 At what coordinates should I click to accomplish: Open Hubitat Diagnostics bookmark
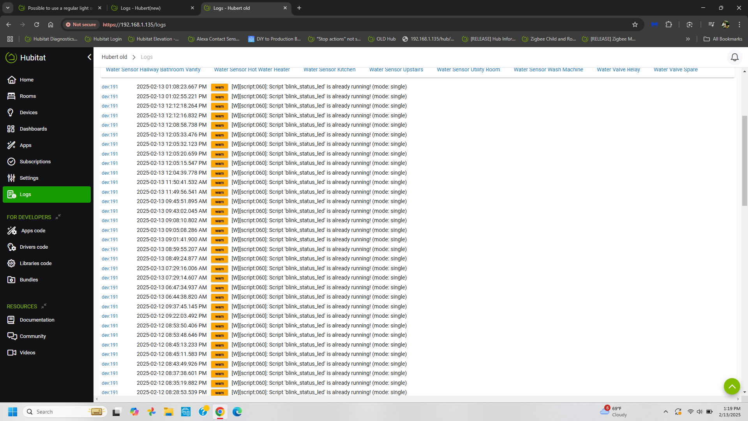51,39
